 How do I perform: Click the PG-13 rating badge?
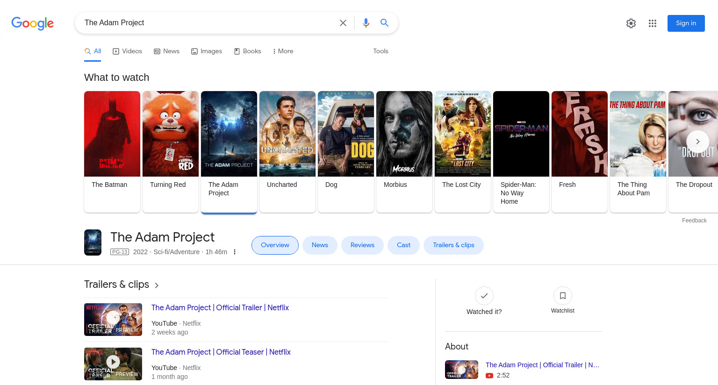click(x=120, y=252)
